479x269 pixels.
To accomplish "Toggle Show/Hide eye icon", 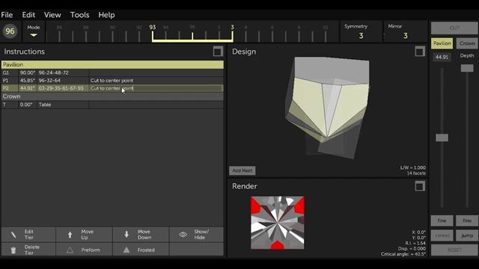I will click(x=183, y=235).
